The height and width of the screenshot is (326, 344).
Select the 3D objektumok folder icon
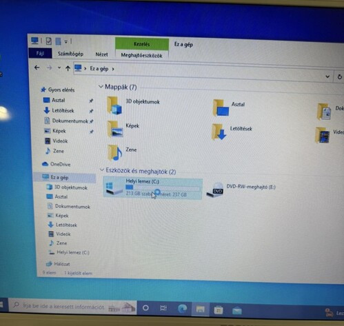[114, 105]
